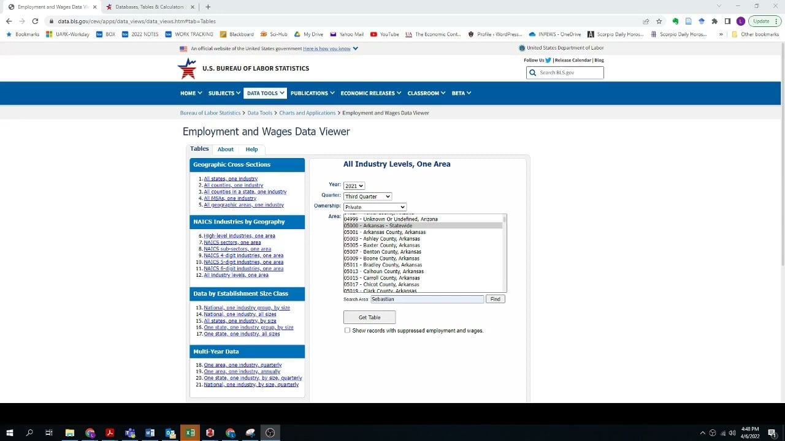Enable the suppressed employment and wages checkbox
785x441 pixels.
pos(348,330)
